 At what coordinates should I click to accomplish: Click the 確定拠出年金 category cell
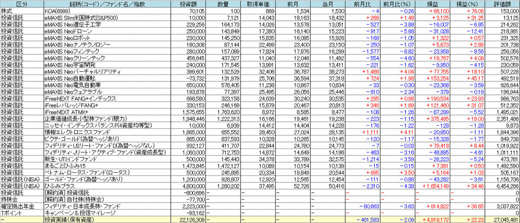pos(22,206)
